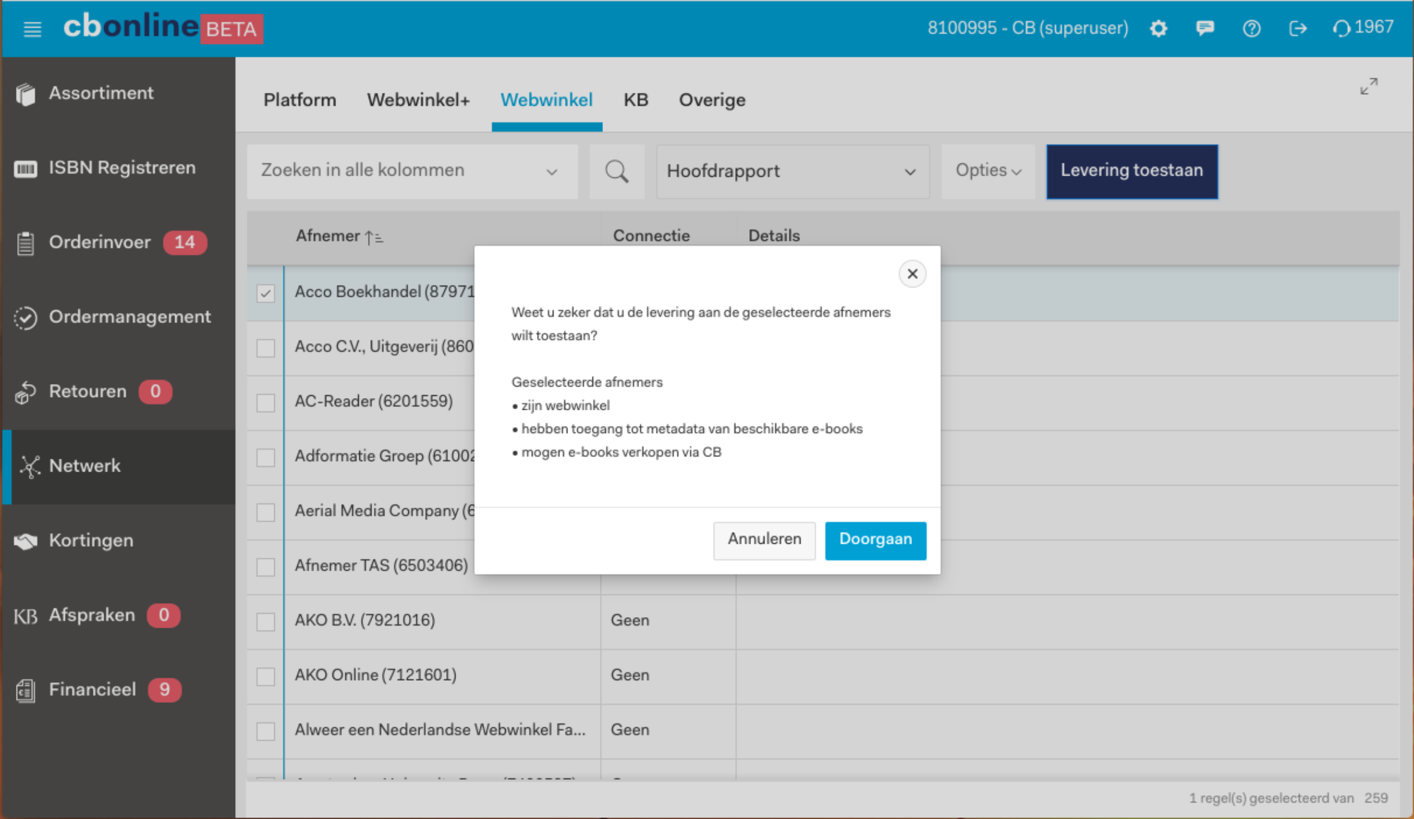Image resolution: width=1414 pixels, height=819 pixels.
Task: Switch to the Webwinkel+ tab
Action: (418, 100)
